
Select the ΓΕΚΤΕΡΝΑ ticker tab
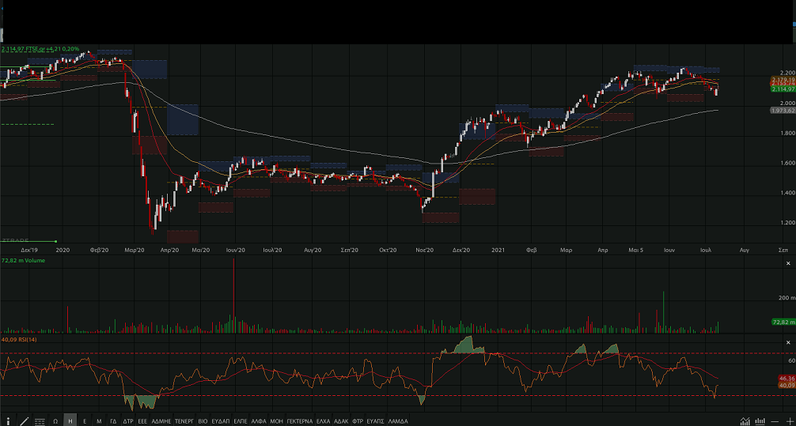pyautogui.click(x=299, y=421)
